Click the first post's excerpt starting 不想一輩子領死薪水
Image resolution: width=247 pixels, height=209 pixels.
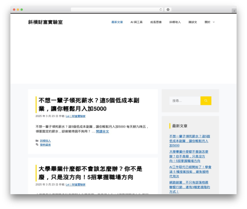[92, 129]
